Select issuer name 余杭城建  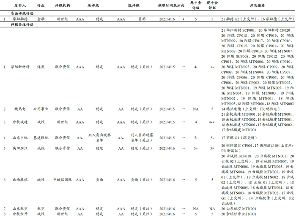click(x=20, y=122)
